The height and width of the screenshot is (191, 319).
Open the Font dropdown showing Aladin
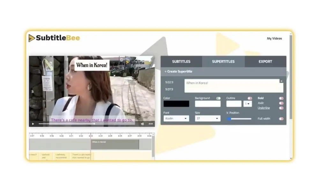pyautogui.click(x=176, y=118)
